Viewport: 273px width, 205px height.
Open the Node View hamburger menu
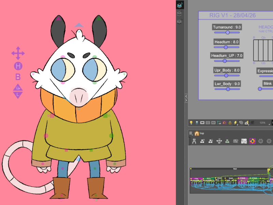[x=191, y=133]
